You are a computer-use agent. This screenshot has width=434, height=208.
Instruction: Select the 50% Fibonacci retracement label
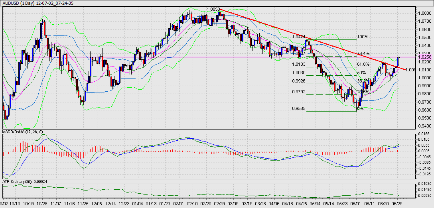click(361, 73)
